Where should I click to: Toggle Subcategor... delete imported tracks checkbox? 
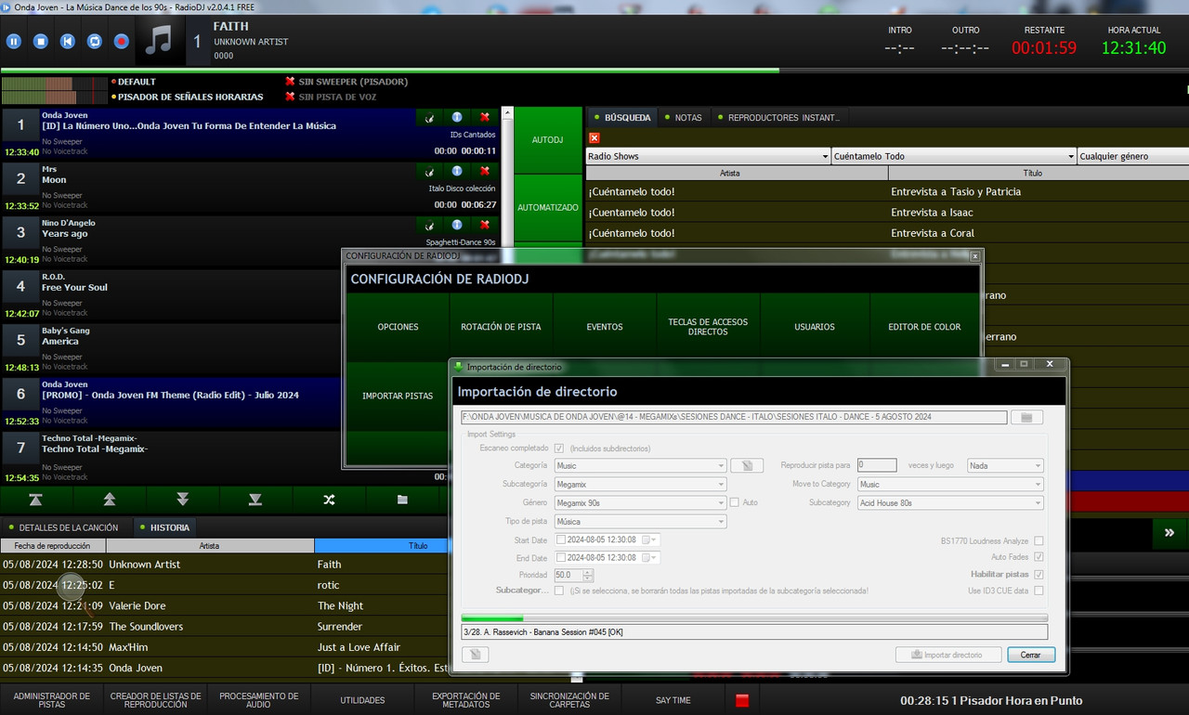point(558,591)
